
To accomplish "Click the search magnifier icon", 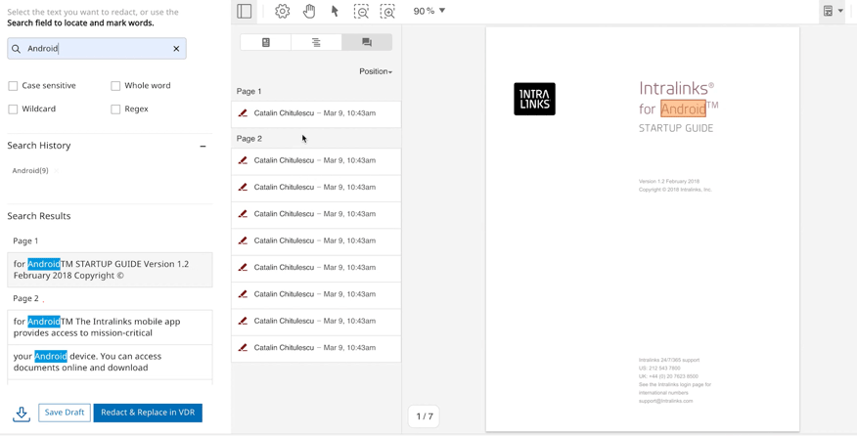I will (17, 49).
